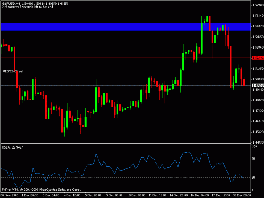Click the 1.53460 price axis value
The image size is (264, 198).
click(258, 47)
